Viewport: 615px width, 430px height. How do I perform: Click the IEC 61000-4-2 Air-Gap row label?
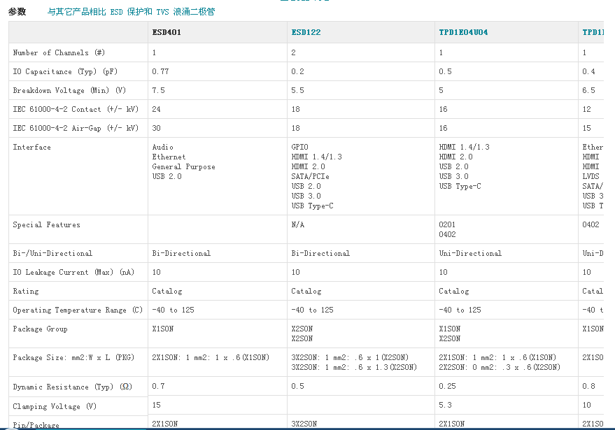click(x=76, y=128)
